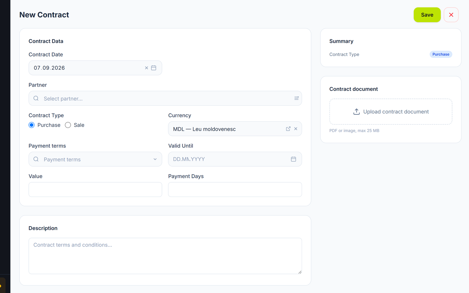
Task: Click the 'PDF or image, max 25 MB' hint
Action: 354,131
